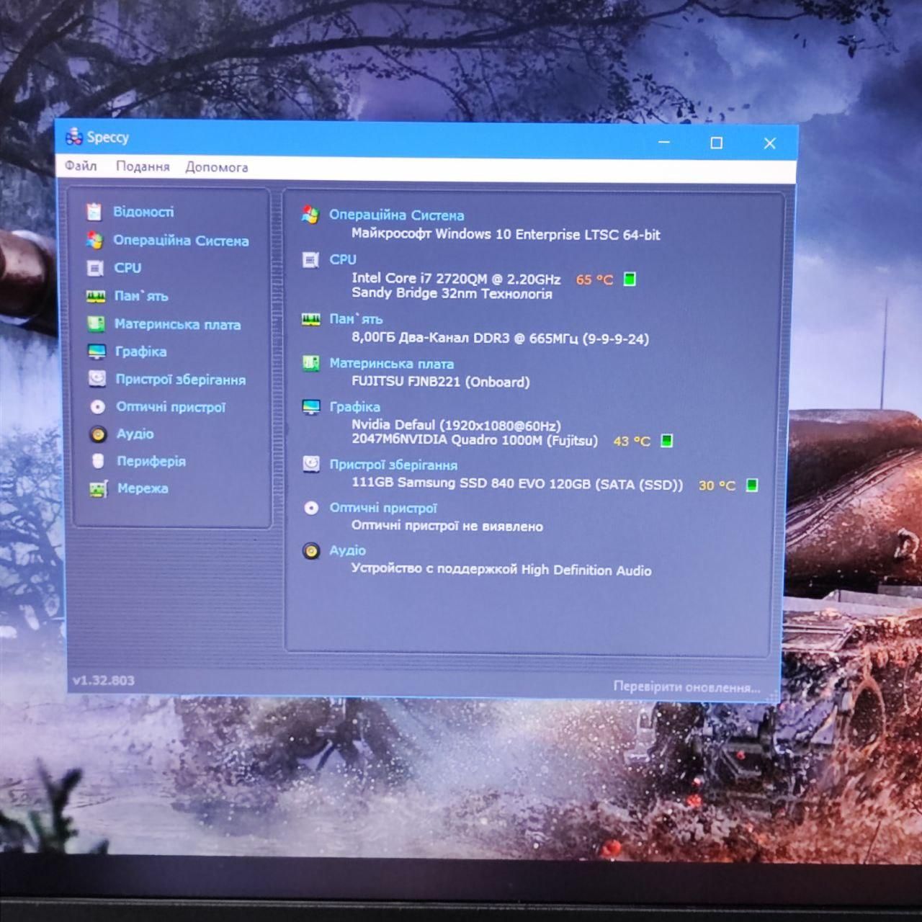
Task: Click the green CPU temperature indicator
Action: 630,279
